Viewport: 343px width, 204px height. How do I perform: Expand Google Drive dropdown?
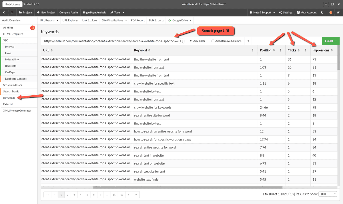pos(180,20)
